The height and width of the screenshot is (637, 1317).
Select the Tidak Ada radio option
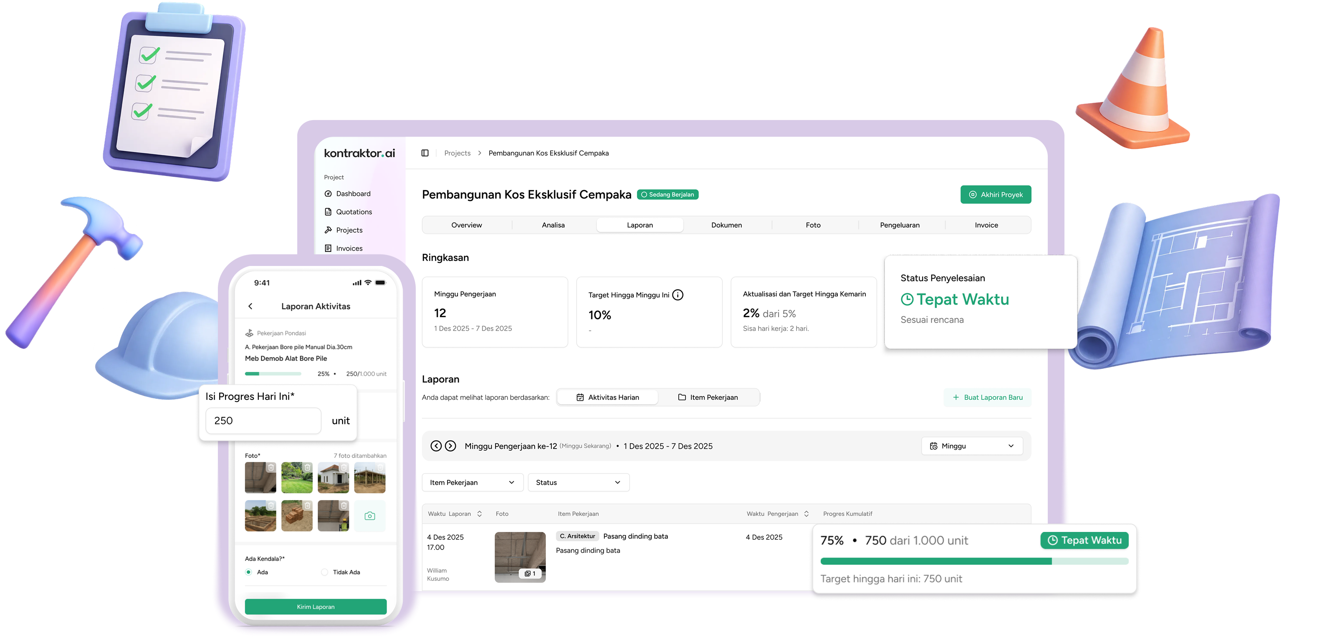click(x=324, y=572)
